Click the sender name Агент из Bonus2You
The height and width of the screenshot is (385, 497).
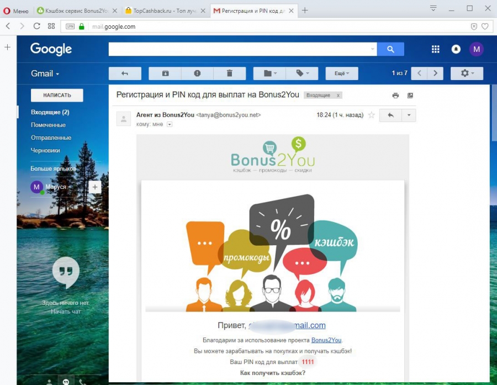(x=165, y=115)
